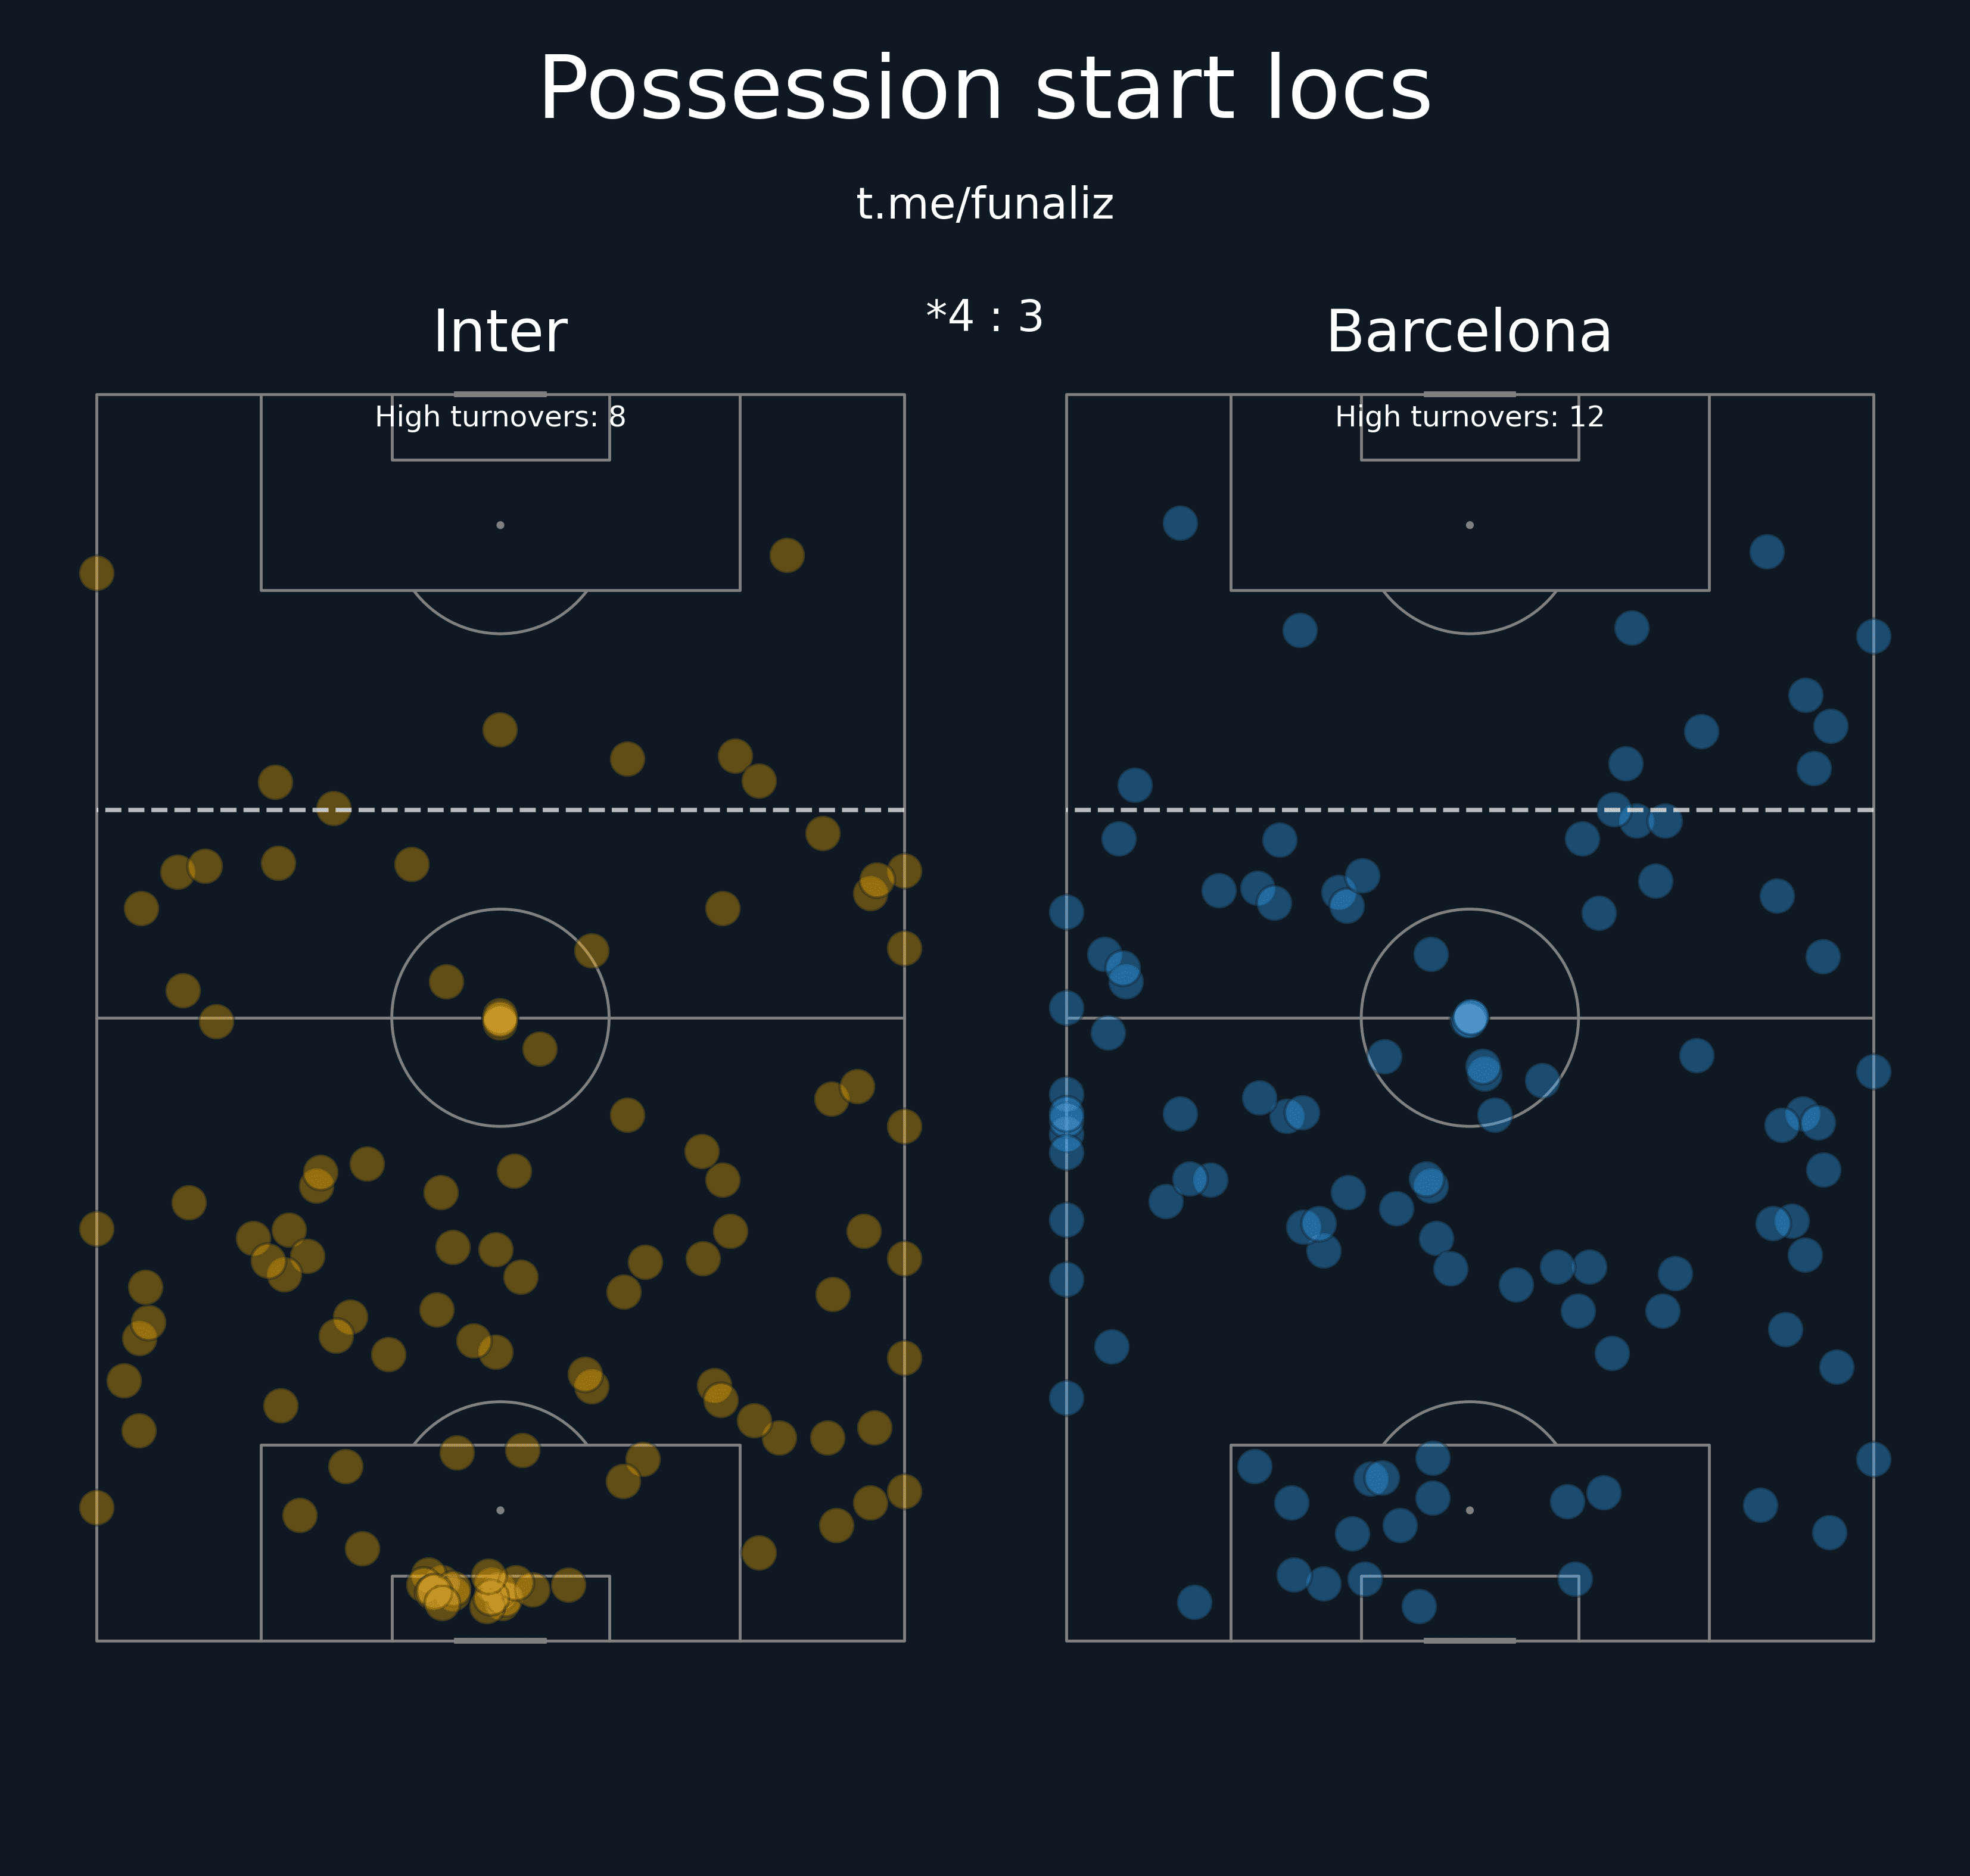Viewport: 1970px width, 1876px height.
Task: Click the 'Possession start locs' title
Action: click(x=985, y=90)
